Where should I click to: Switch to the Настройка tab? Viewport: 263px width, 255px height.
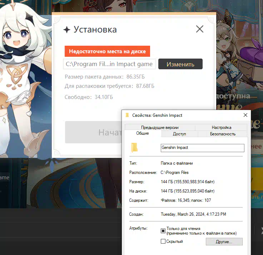[222, 127]
